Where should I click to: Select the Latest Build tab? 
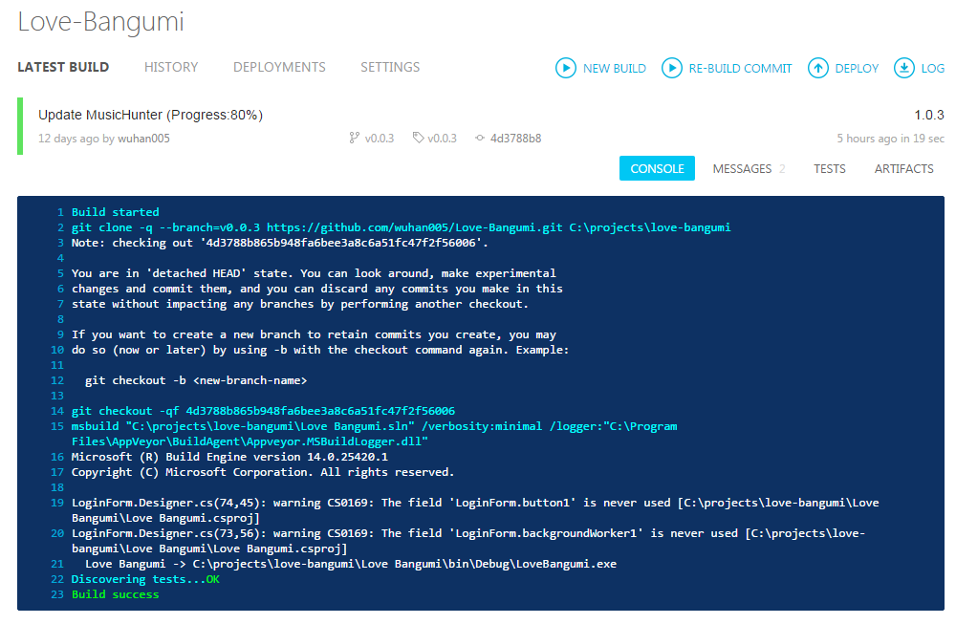[63, 67]
